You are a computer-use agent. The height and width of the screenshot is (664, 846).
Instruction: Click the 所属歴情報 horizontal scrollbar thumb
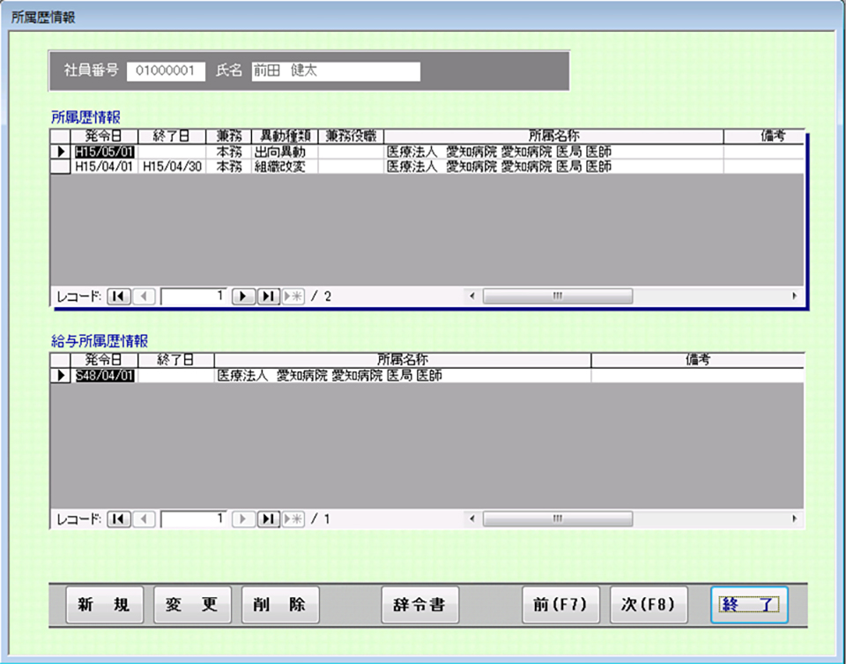click(557, 295)
